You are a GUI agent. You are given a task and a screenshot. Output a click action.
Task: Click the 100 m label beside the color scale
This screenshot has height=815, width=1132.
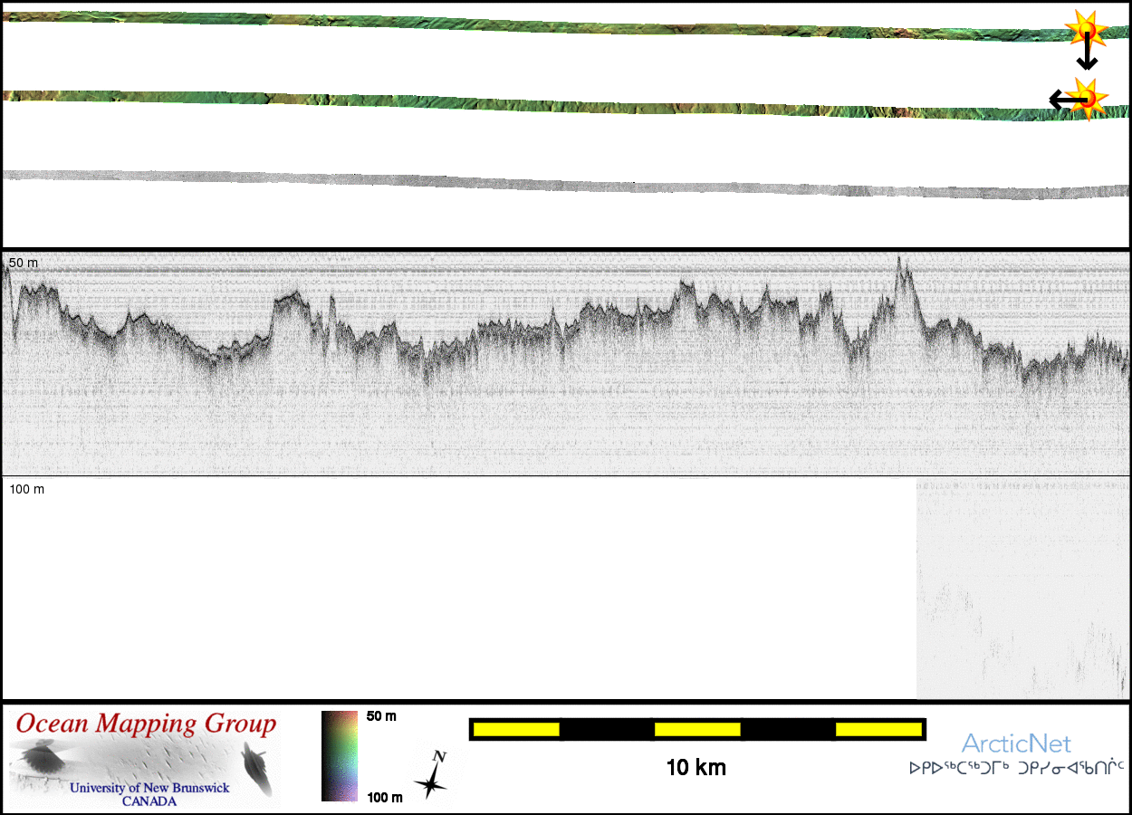pyautogui.click(x=381, y=797)
